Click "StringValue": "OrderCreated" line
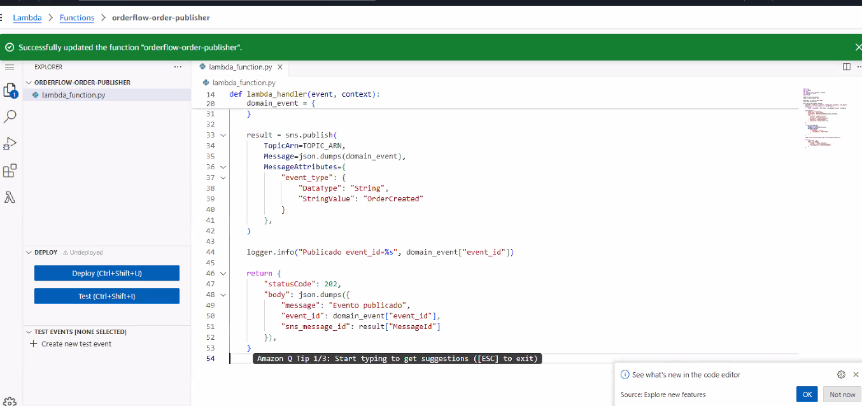The image size is (862, 406). 360,199
